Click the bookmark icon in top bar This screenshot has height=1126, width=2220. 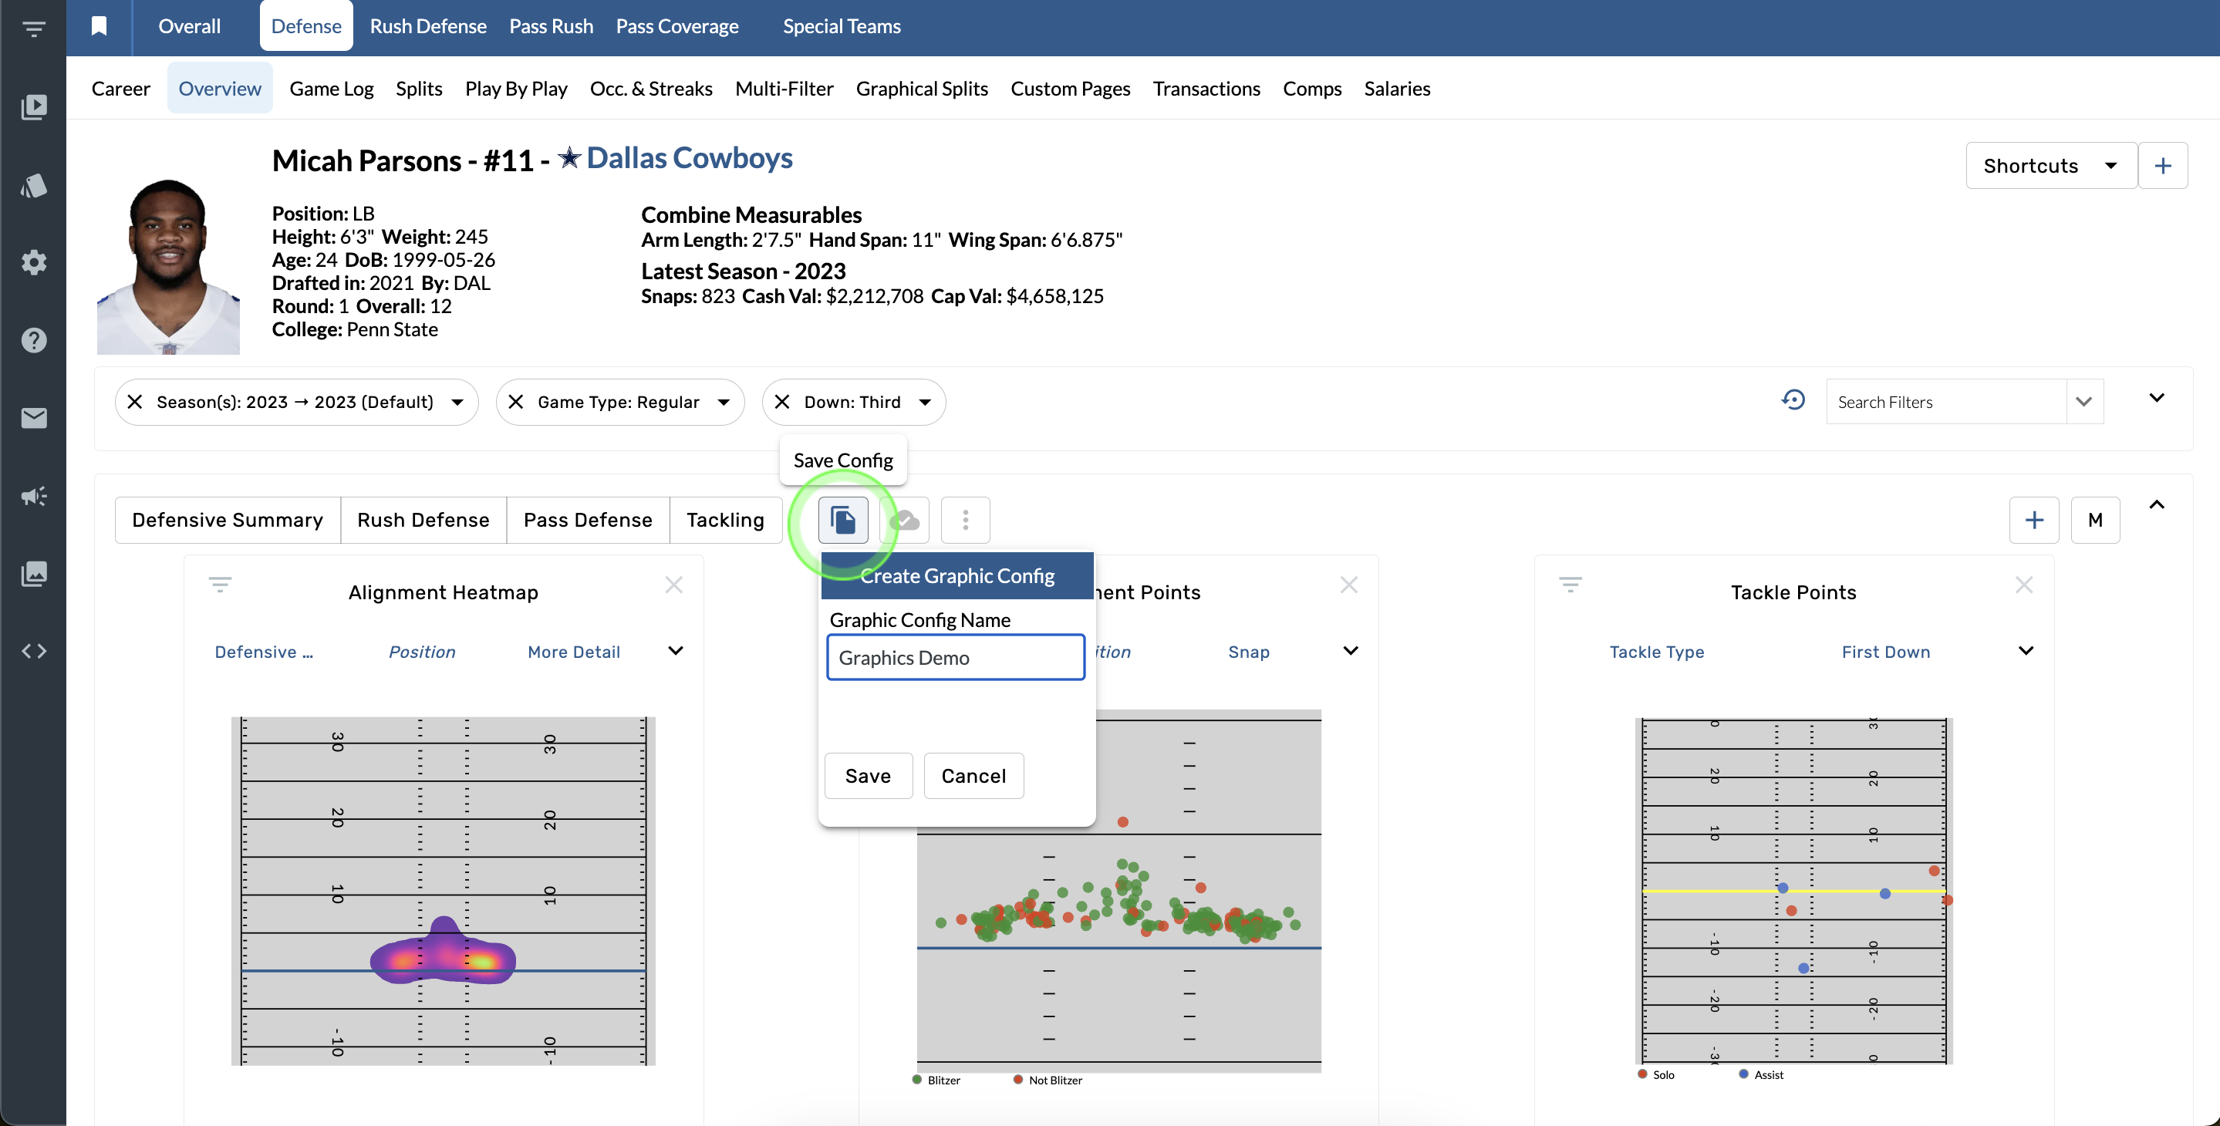pos(99,26)
